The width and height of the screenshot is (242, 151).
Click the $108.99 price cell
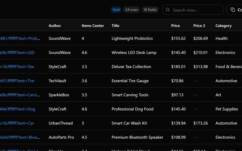tap(178, 137)
